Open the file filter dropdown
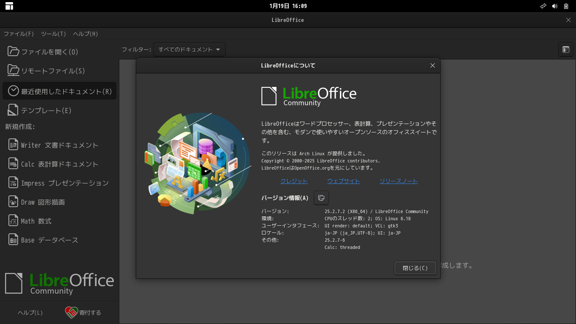 point(189,49)
